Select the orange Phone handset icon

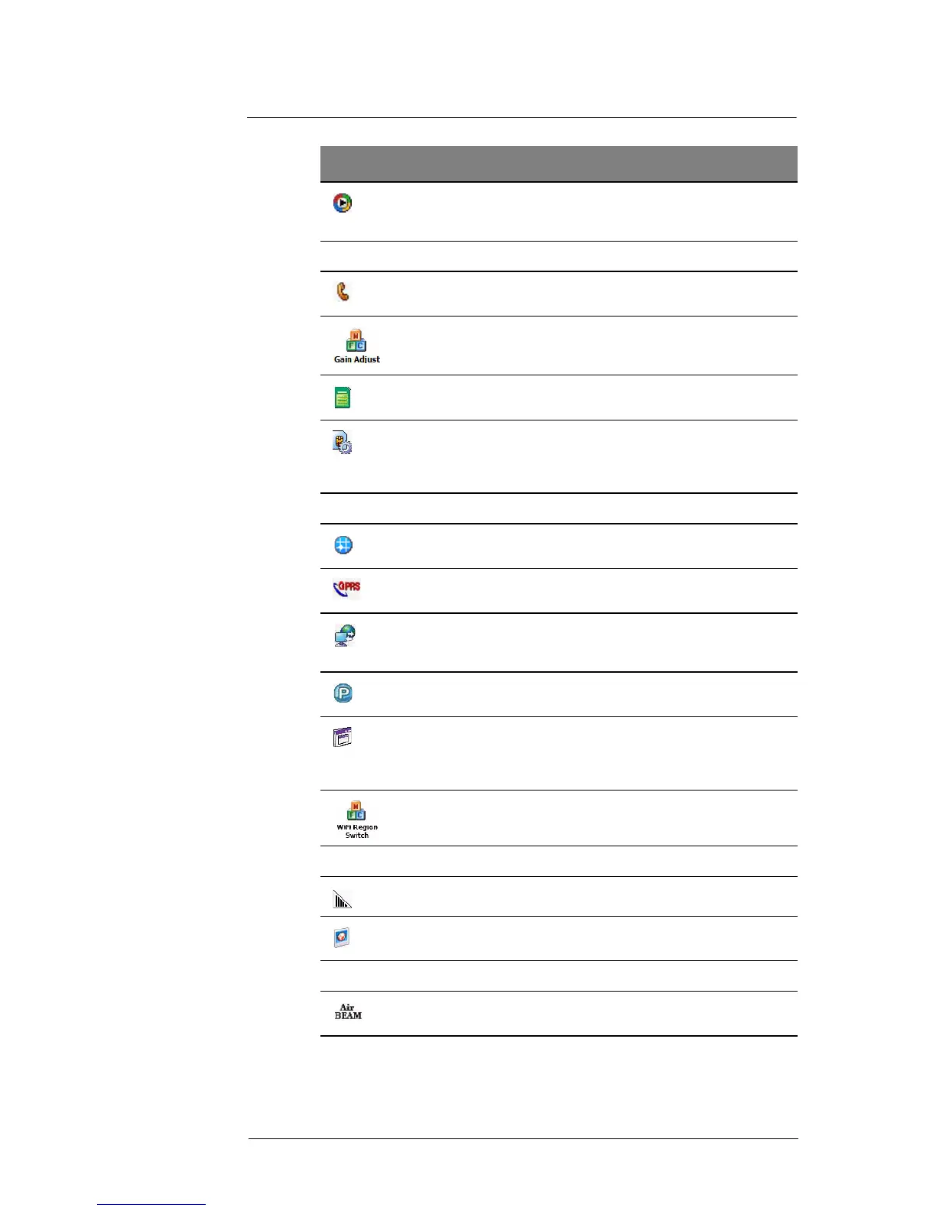tap(343, 292)
